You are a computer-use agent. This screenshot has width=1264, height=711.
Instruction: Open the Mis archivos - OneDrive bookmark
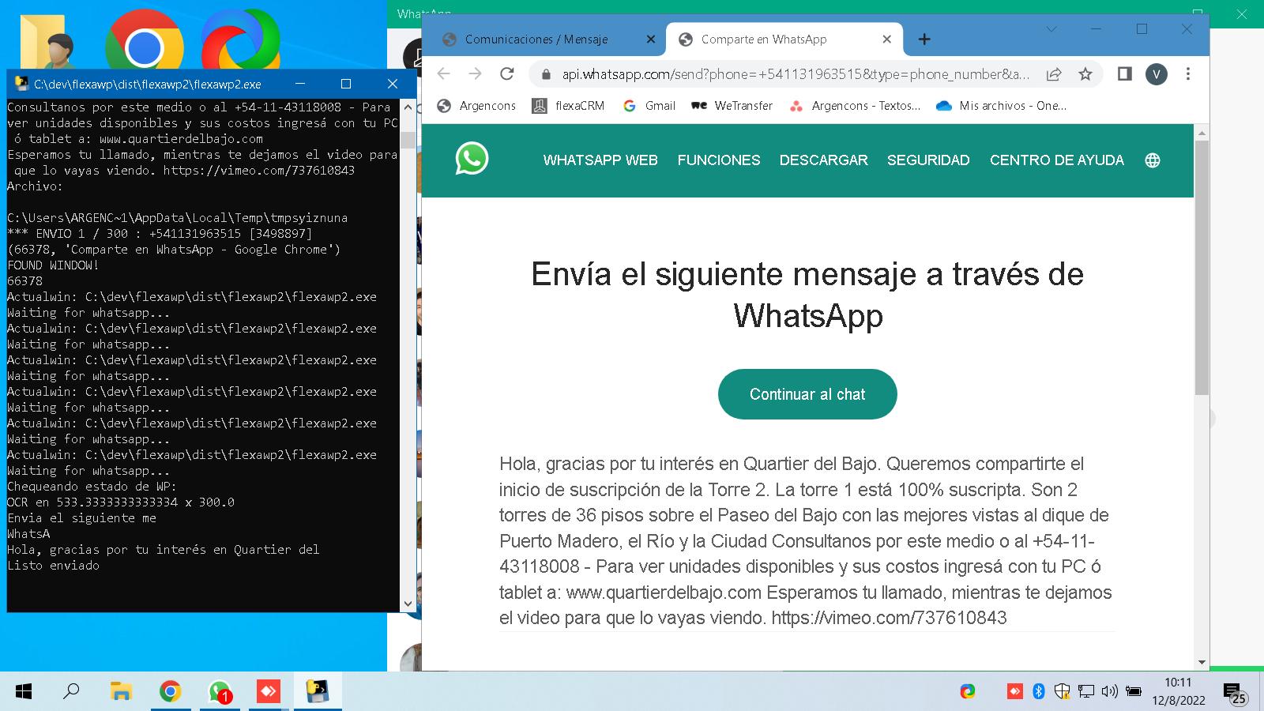pyautogui.click(x=1001, y=106)
